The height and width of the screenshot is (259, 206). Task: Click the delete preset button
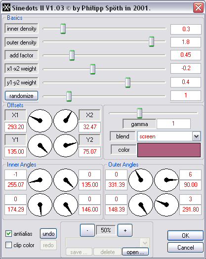pos(108,252)
